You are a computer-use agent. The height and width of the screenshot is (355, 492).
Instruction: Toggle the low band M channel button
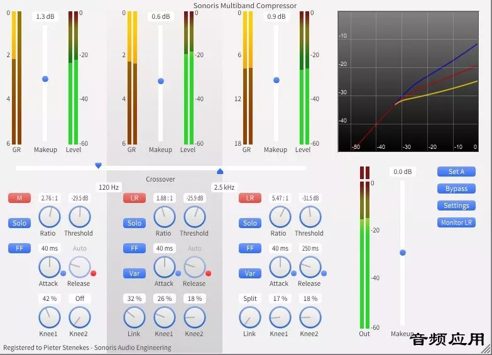coord(19,198)
